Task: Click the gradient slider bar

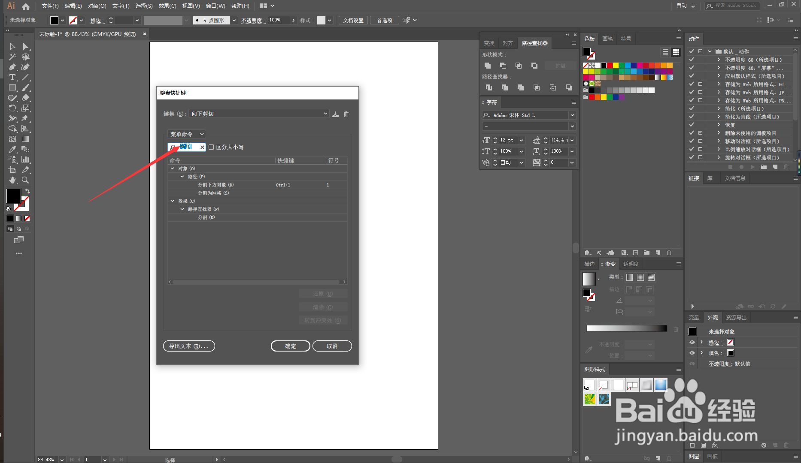Action: tap(627, 328)
